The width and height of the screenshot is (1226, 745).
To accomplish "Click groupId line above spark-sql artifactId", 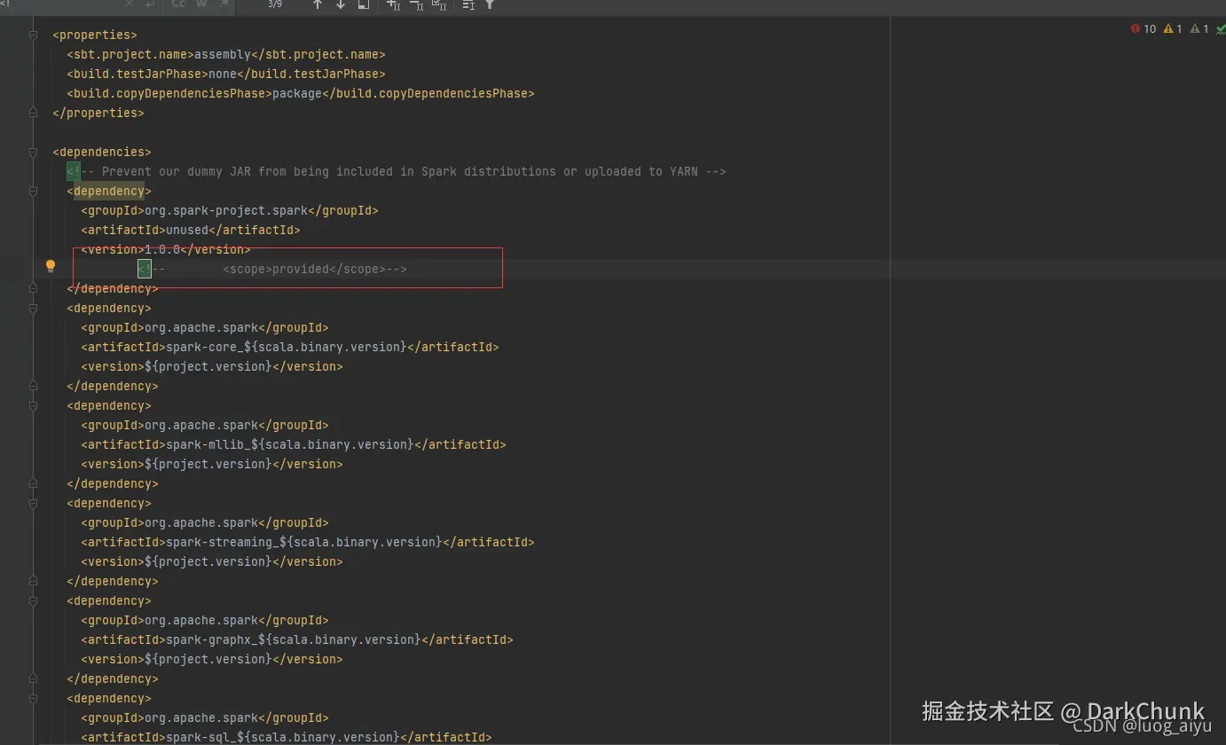I will tap(205, 718).
